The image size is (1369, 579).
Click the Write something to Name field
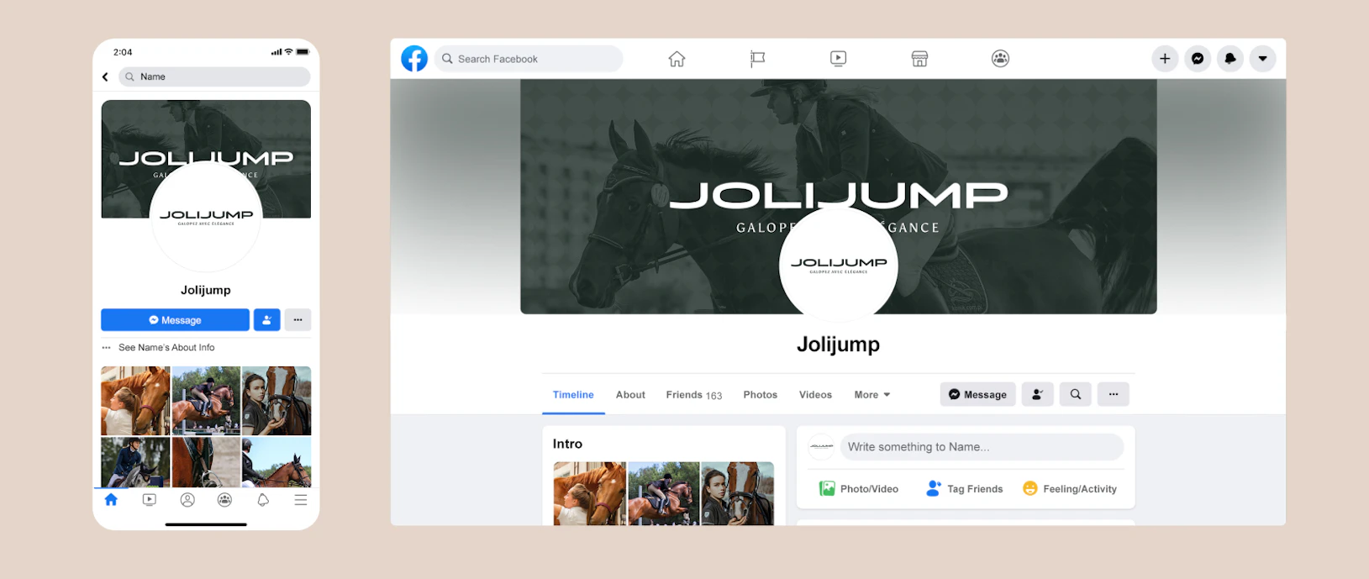click(982, 447)
